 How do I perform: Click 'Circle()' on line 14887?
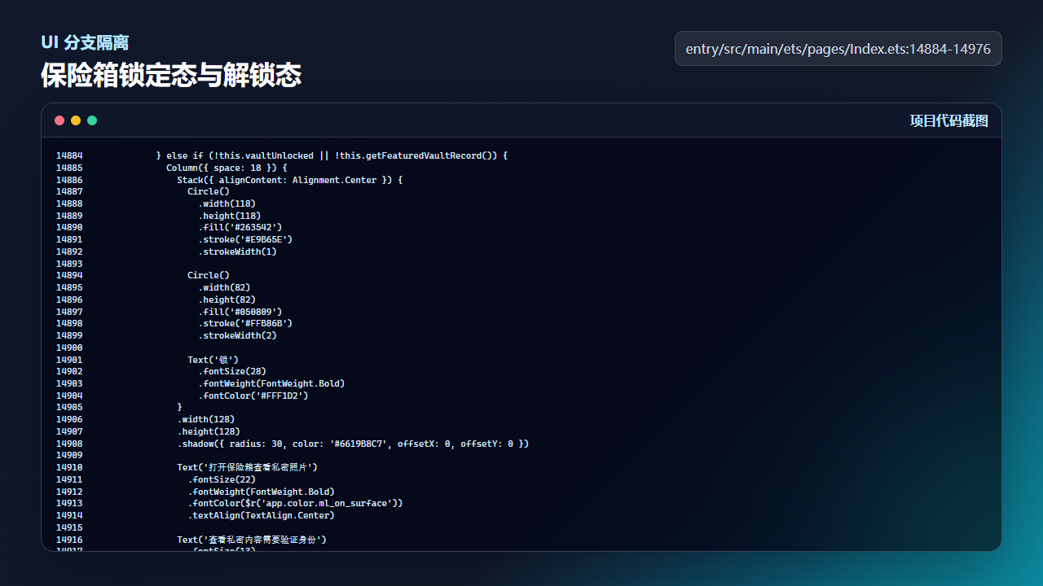pos(209,191)
